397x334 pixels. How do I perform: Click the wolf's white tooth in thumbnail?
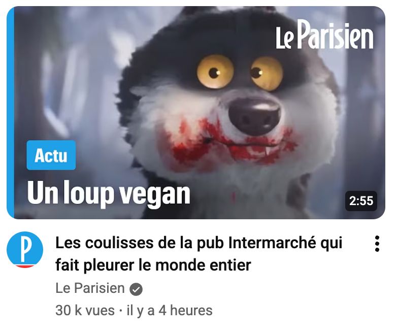[x=269, y=151]
